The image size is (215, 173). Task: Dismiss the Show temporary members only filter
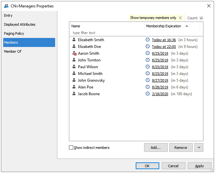click(x=180, y=18)
